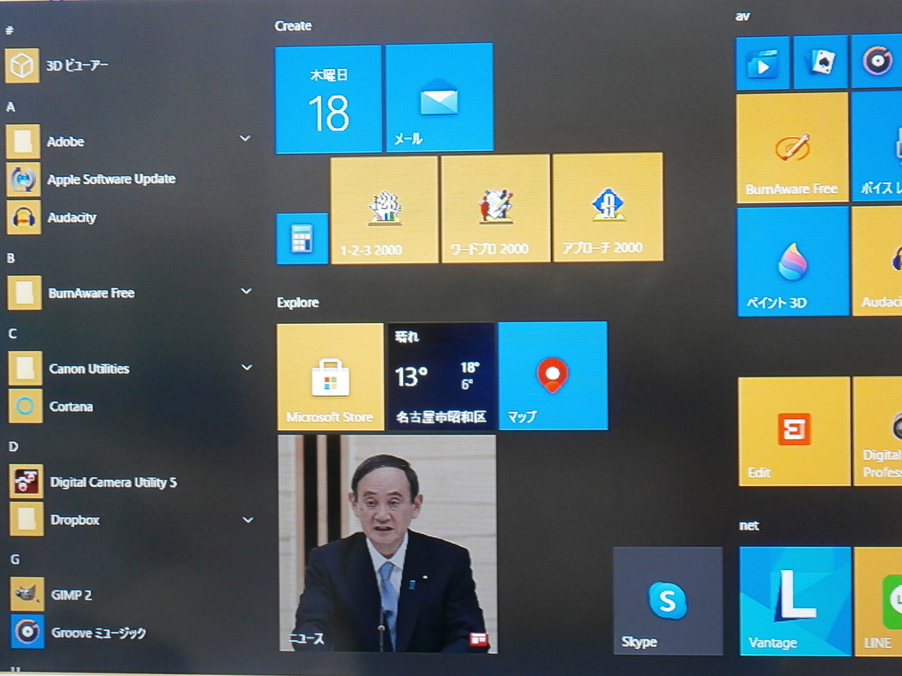Click the G letter header
The height and width of the screenshot is (676, 902).
14,560
